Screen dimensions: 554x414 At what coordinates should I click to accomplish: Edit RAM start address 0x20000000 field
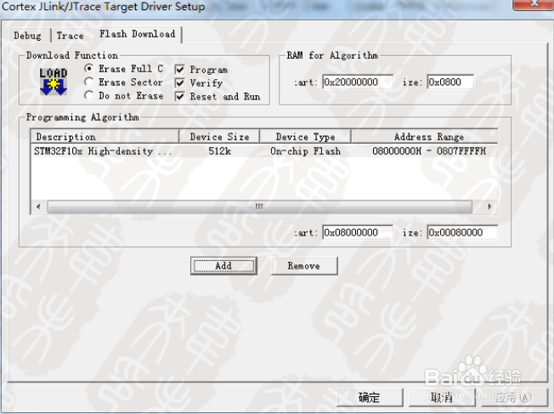point(358,82)
